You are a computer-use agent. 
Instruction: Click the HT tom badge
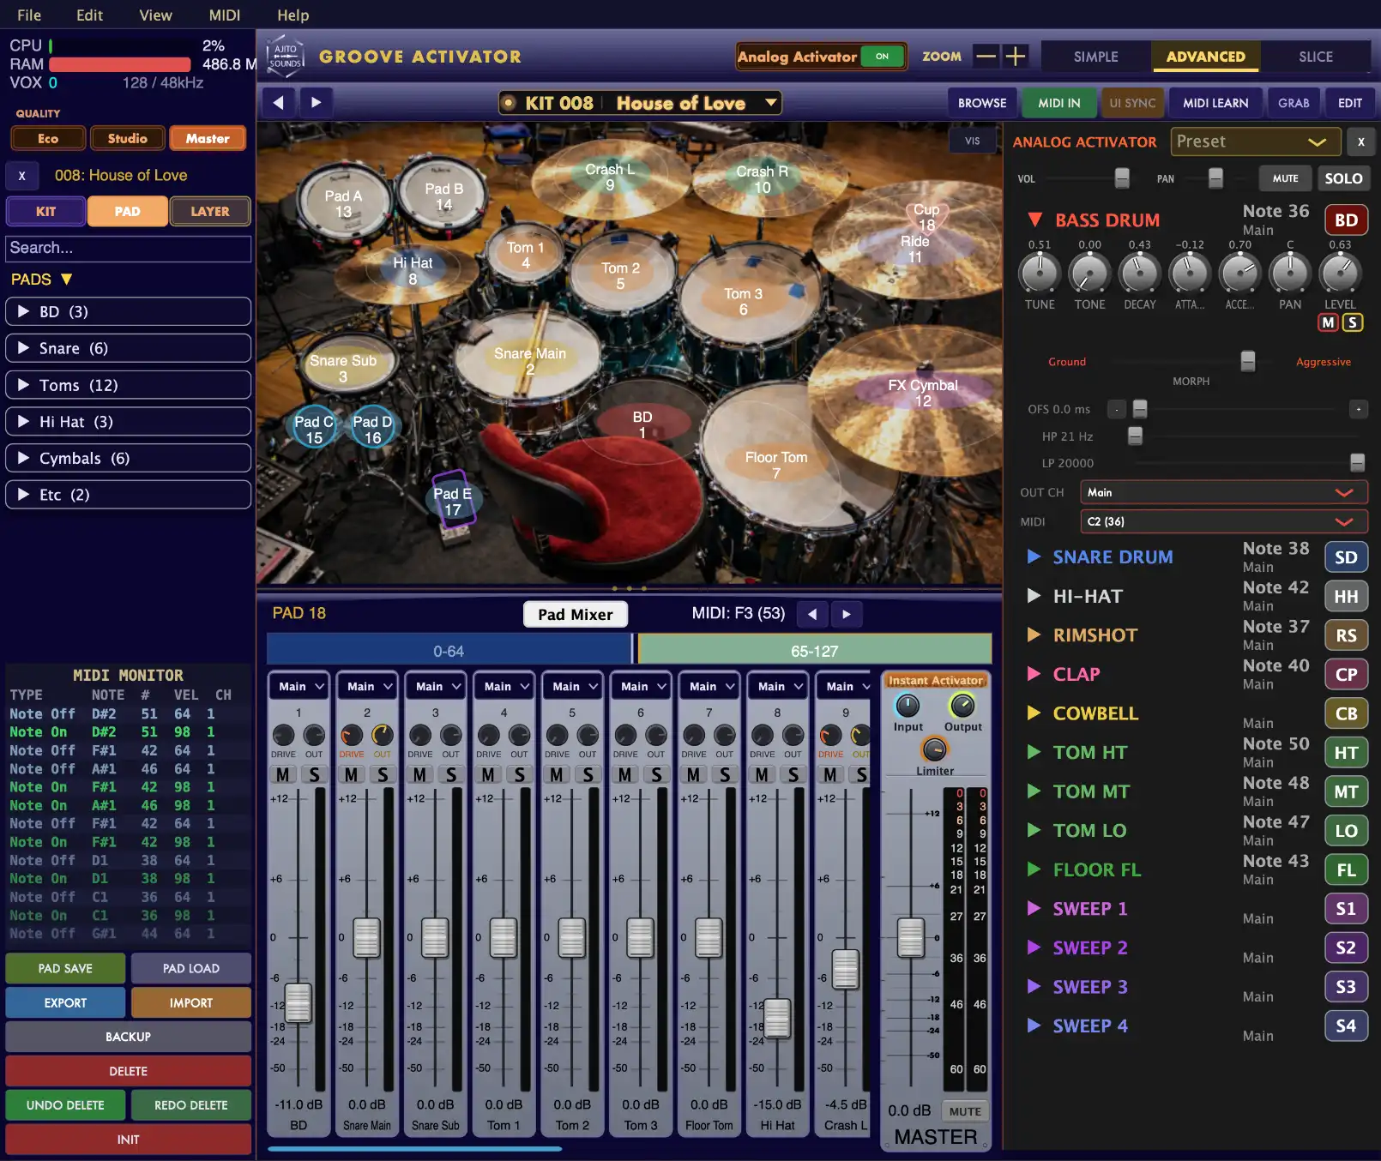click(1346, 753)
